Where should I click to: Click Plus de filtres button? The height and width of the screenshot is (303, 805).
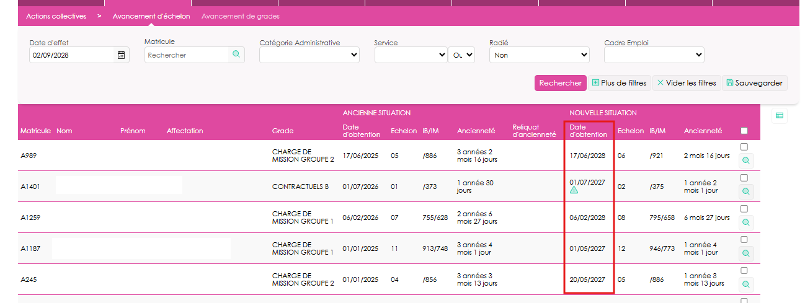pyautogui.click(x=620, y=83)
